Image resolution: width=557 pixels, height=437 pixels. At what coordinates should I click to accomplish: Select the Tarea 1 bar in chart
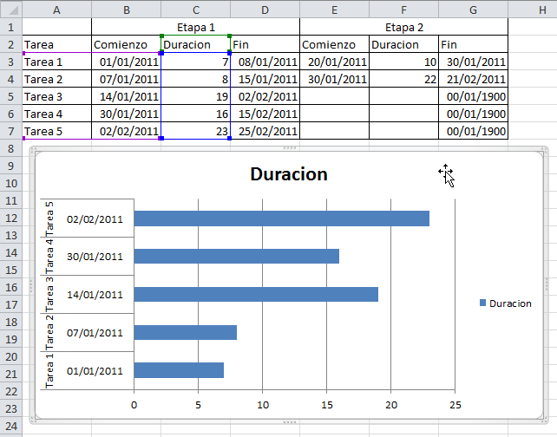(x=179, y=370)
